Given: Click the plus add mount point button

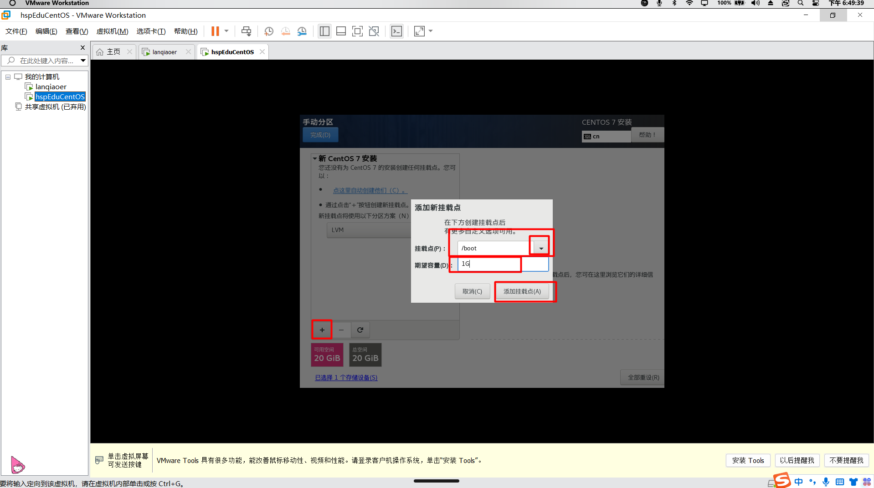Looking at the screenshot, I should [322, 330].
